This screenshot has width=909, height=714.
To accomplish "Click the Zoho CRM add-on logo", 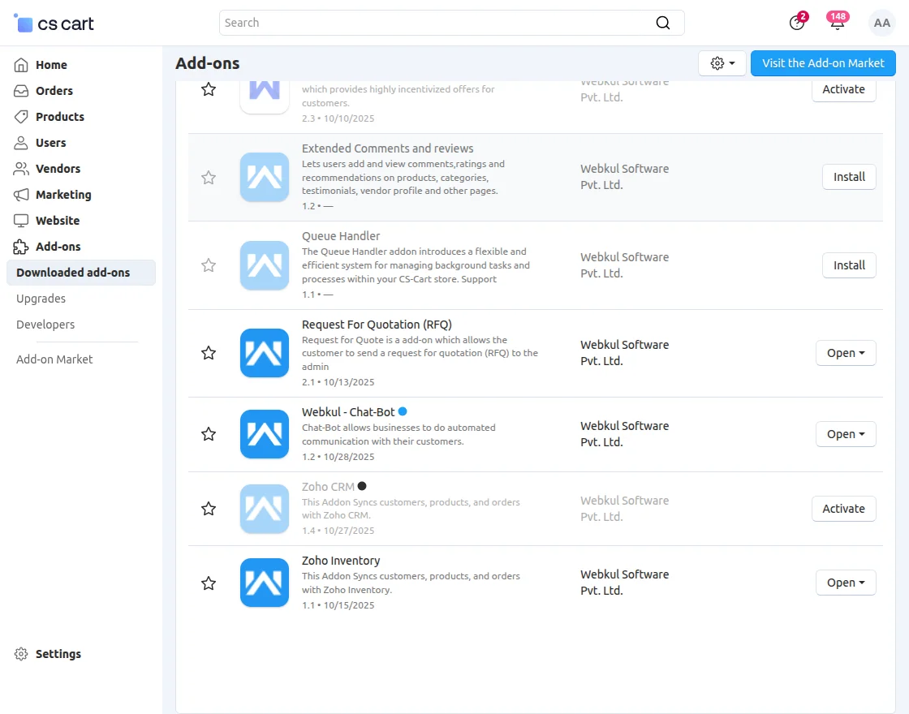I will click(265, 509).
